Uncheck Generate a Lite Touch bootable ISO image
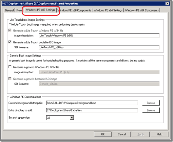 click(10, 42)
